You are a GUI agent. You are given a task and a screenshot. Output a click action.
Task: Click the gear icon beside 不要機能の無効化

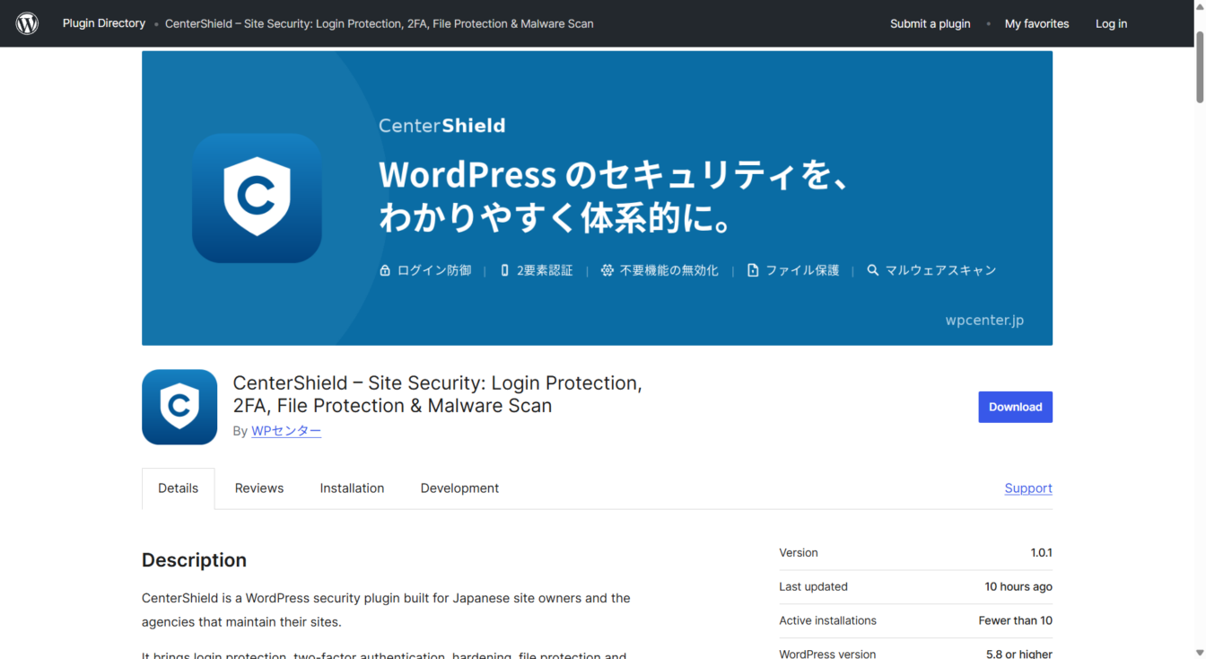(x=607, y=270)
